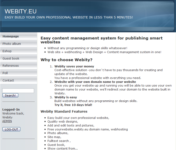Click 'Free yourwebsite.webity.eu domain name' bullet

pyautogui.click(x=87, y=129)
